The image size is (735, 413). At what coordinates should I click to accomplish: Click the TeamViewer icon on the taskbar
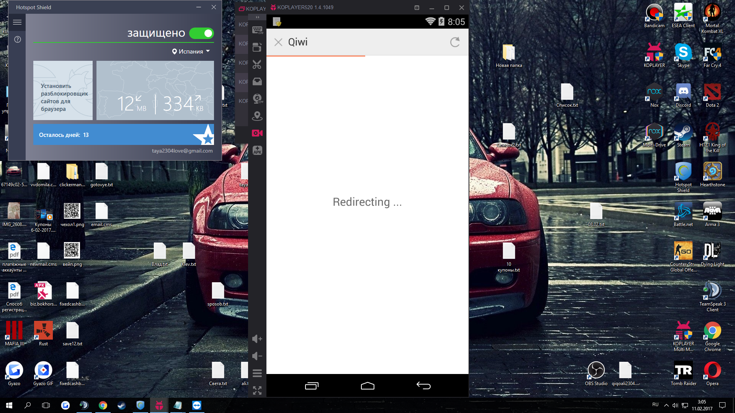click(x=197, y=405)
